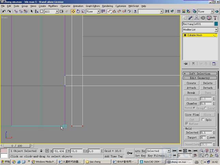Toggle the 3D Snap tool
Screen dimensions: 220x165
click(109, 11)
